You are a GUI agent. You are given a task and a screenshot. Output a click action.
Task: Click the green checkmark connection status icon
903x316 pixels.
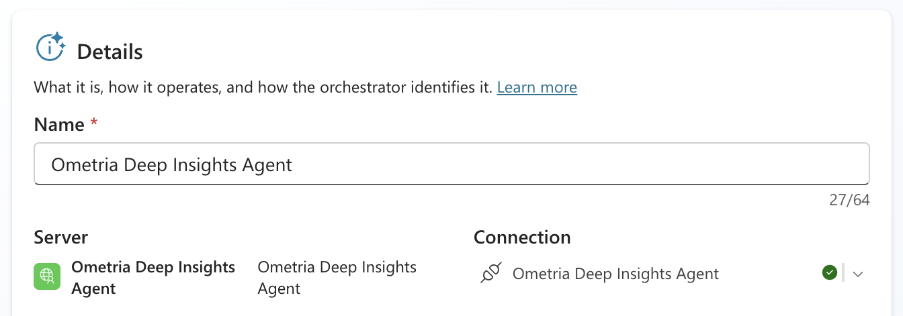tap(830, 272)
